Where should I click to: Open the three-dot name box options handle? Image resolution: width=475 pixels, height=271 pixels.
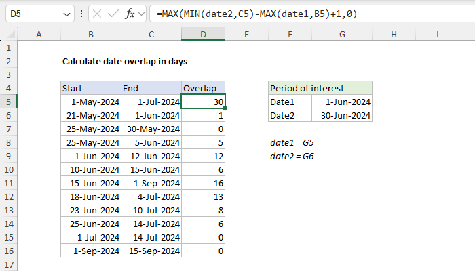[81, 14]
